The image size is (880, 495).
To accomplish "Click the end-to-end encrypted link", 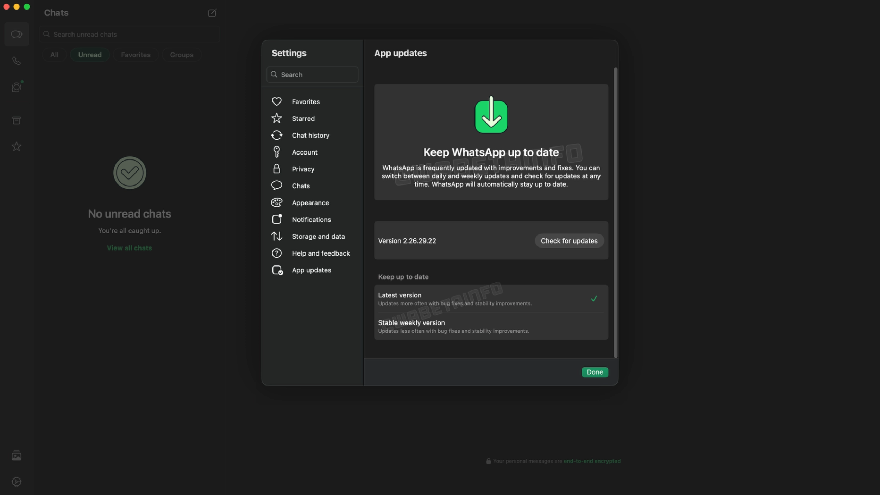I will click(x=592, y=461).
